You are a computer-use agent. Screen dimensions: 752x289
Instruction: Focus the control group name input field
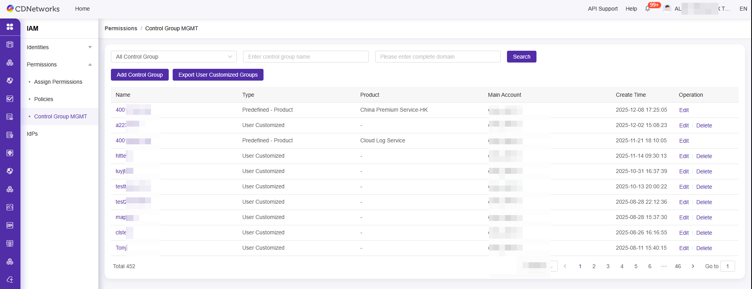coord(306,57)
